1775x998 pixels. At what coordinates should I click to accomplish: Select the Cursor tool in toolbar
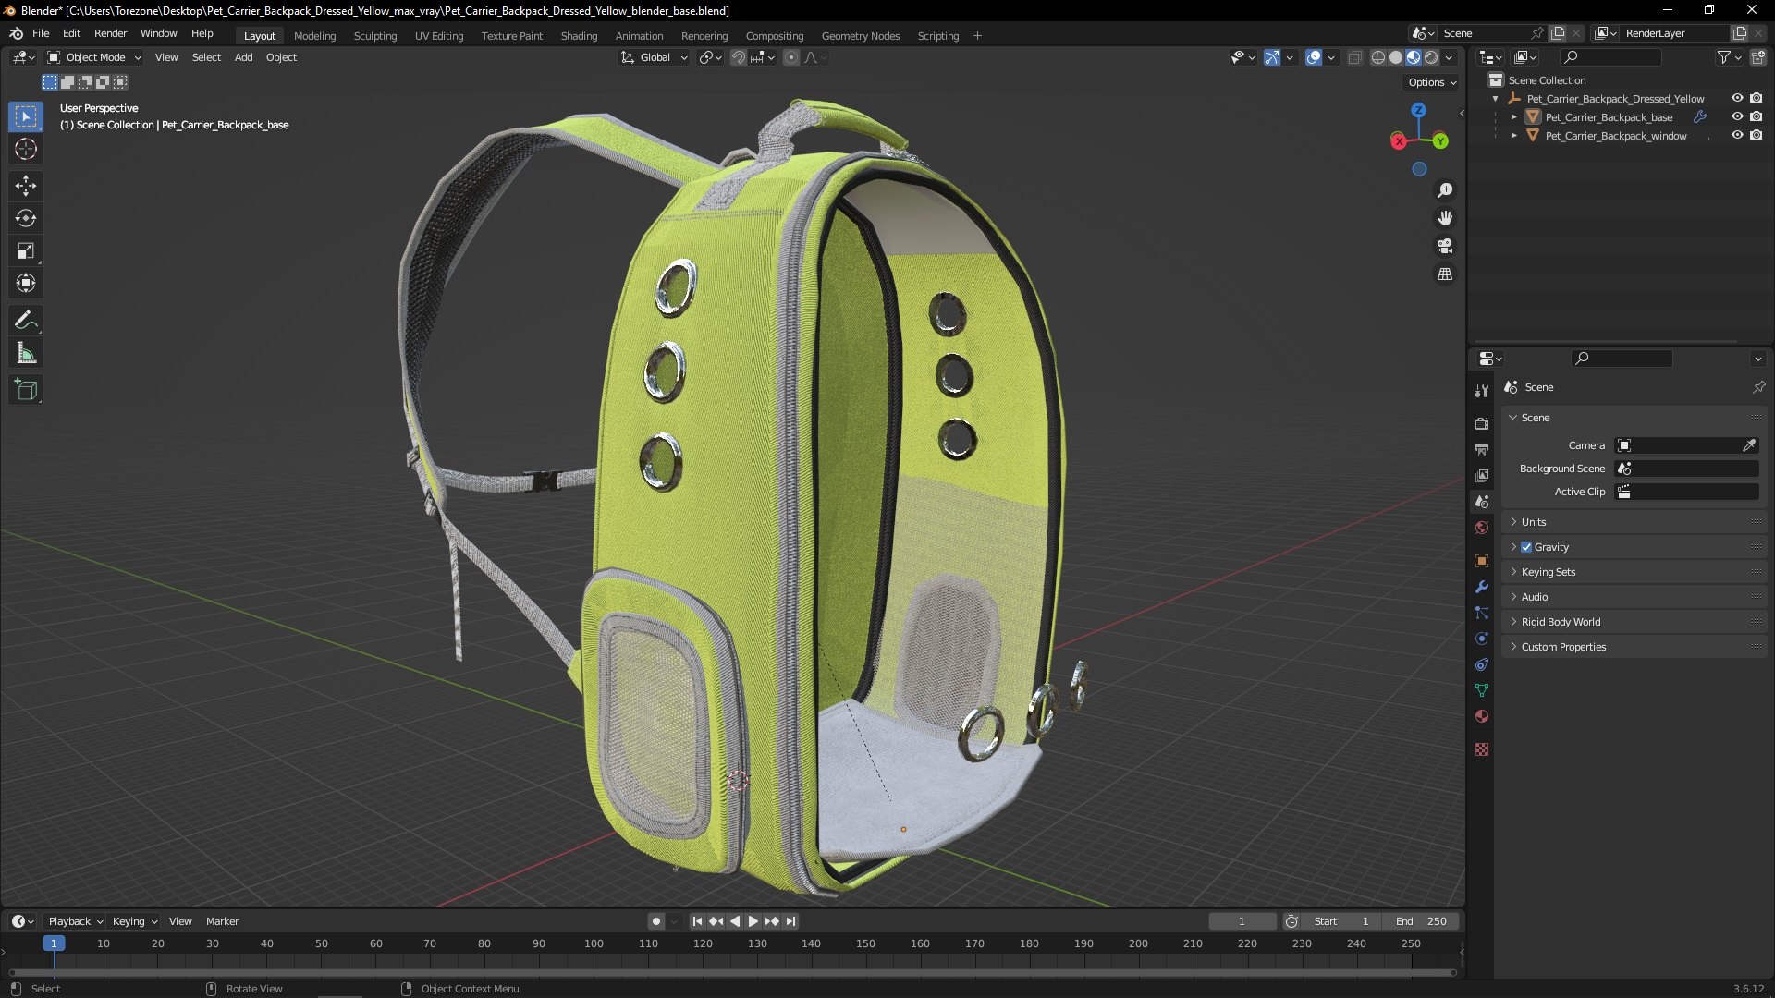pos(26,150)
